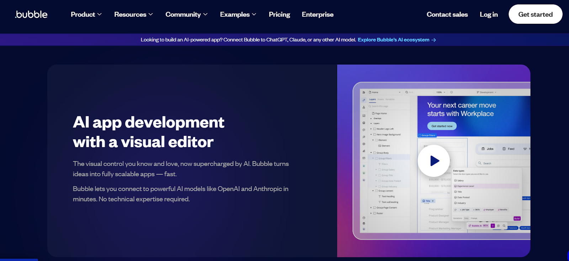The width and height of the screenshot is (569, 261).
Task: Expand the Examples dropdown menu
Action: [238, 15]
